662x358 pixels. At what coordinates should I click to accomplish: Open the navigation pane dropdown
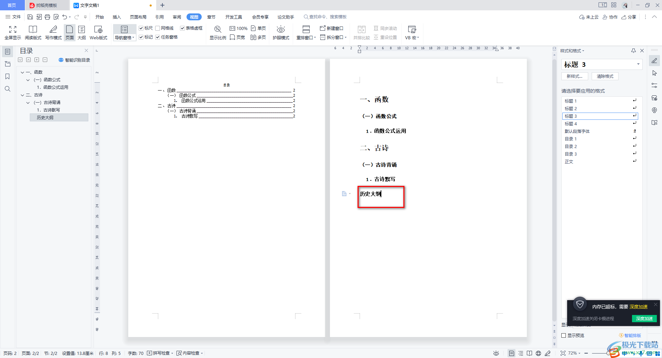pyautogui.click(x=124, y=38)
